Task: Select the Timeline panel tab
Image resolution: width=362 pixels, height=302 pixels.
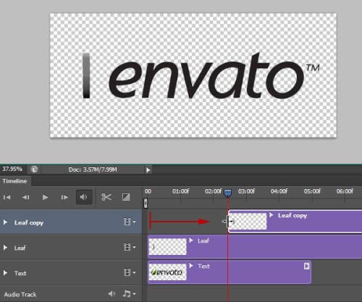Action: tap(14, 181)
